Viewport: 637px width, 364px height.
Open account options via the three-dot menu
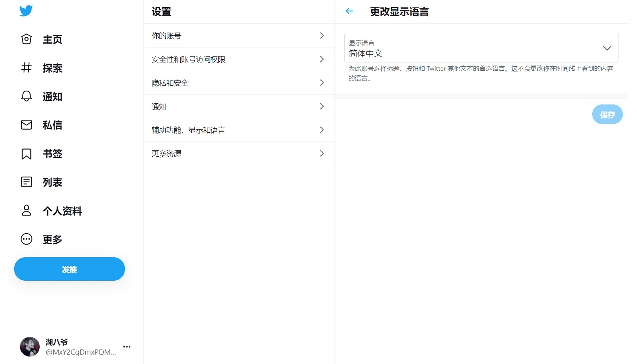[126, 347]
